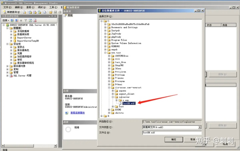Select the 常规 page in attach database window

click(x=70, y=15)
